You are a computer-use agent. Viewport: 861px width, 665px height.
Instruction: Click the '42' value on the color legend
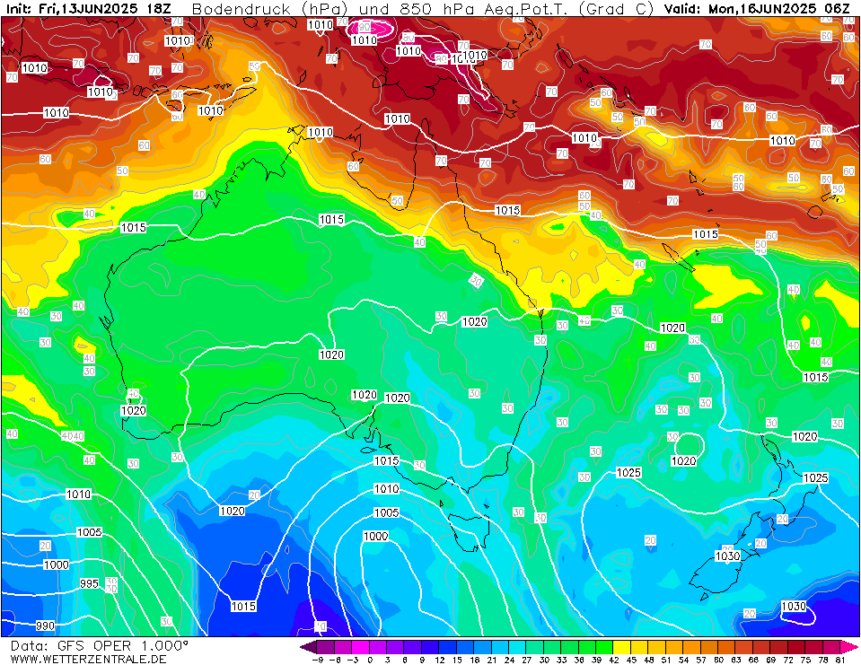[613, 660]
